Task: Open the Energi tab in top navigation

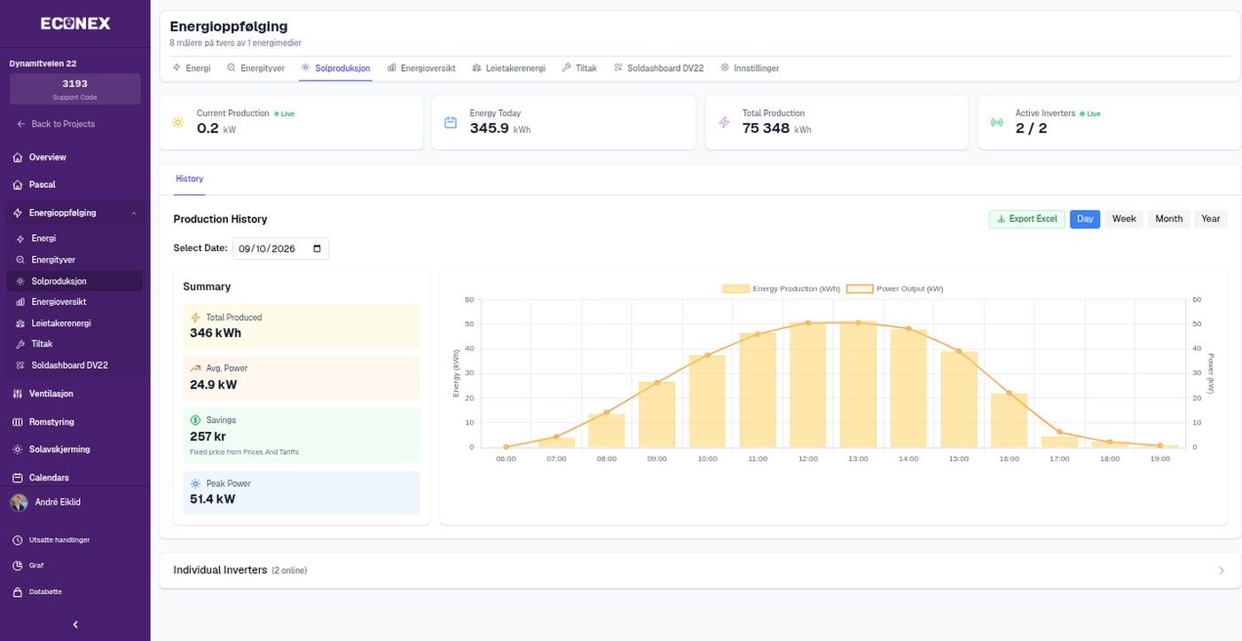Action: [192, 68]
